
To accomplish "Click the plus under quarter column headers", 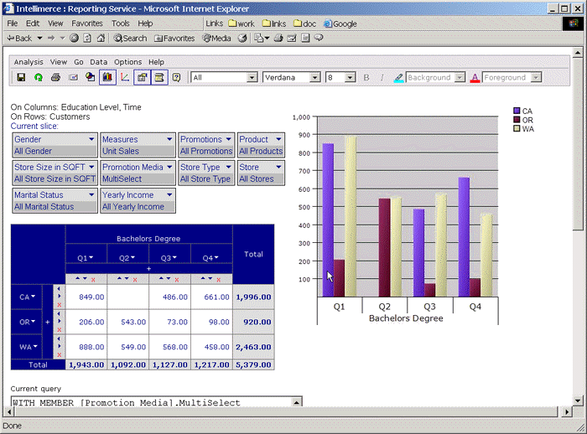I will [148, 269].
